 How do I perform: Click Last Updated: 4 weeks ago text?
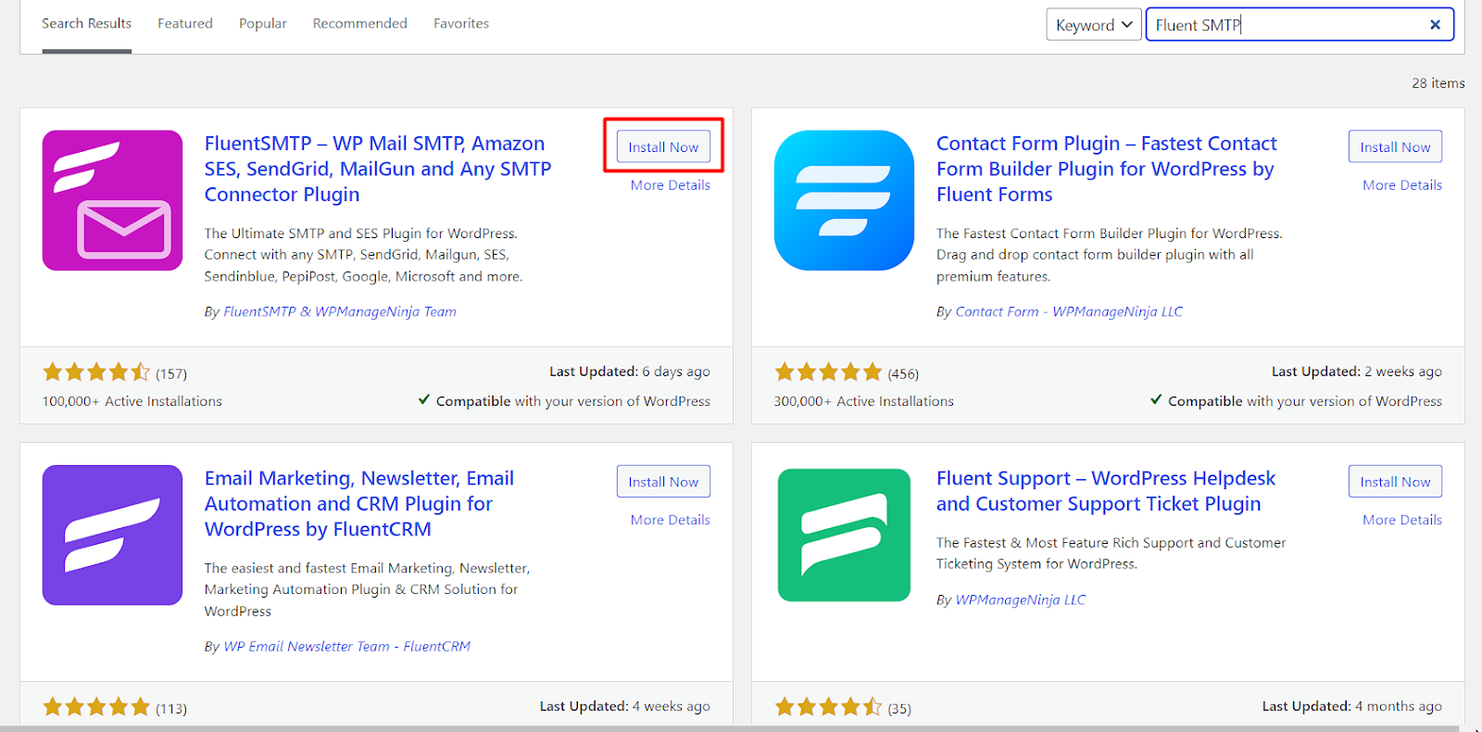(x=625, y=706)
